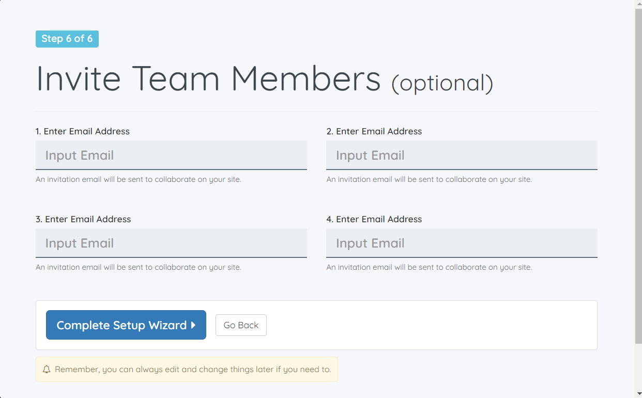The height and width of the screenshot is (398, 642).
Task: Click the reminder text about editing later
Action: coord(193,370)
